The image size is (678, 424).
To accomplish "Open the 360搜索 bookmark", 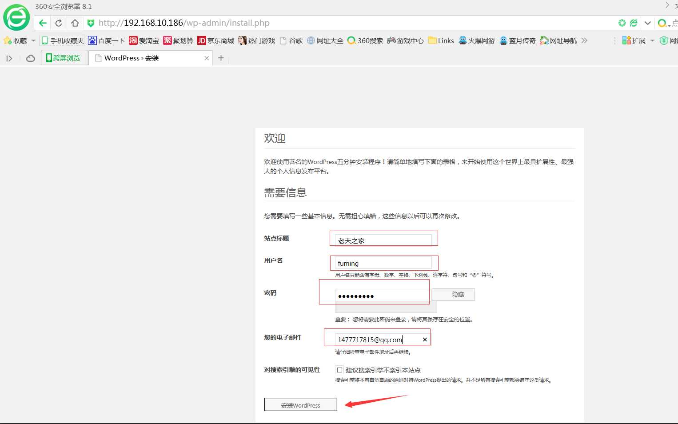I will (365, 40).
